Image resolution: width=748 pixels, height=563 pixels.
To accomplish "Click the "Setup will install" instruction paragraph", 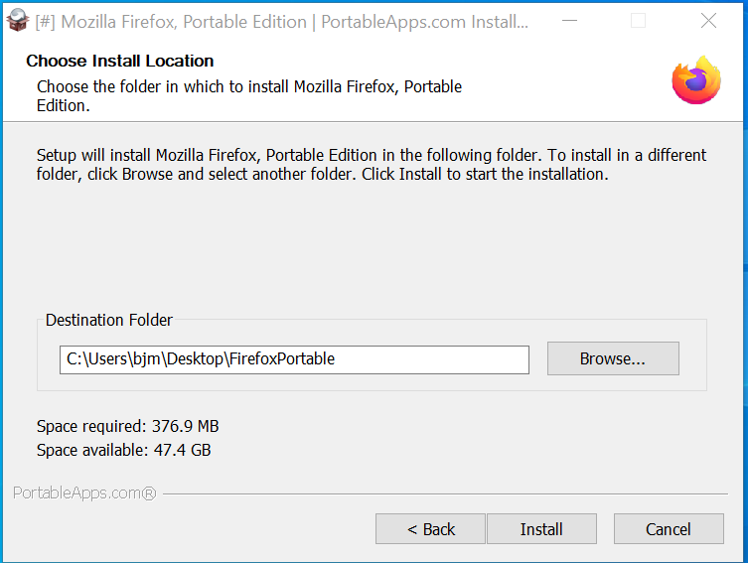I will [371, 165].
